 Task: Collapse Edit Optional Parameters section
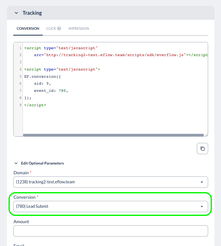[x=16, y=163]
